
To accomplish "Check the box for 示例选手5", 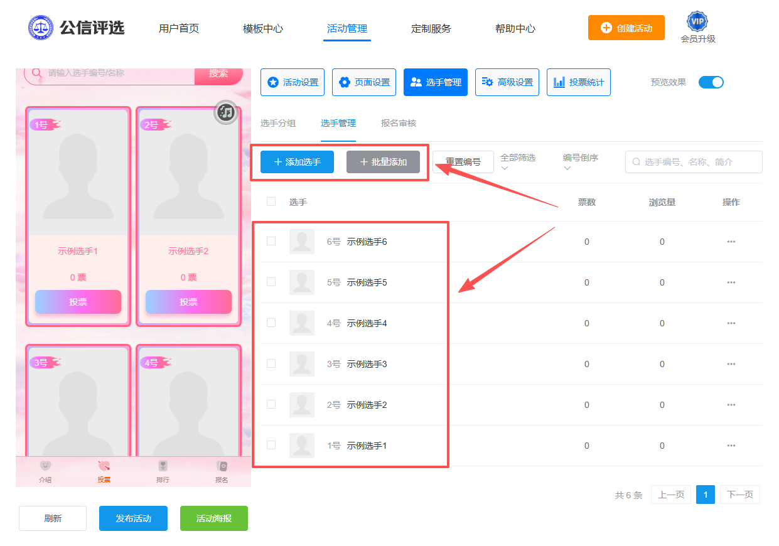I will pyautogui.click(x=271, y=282).
